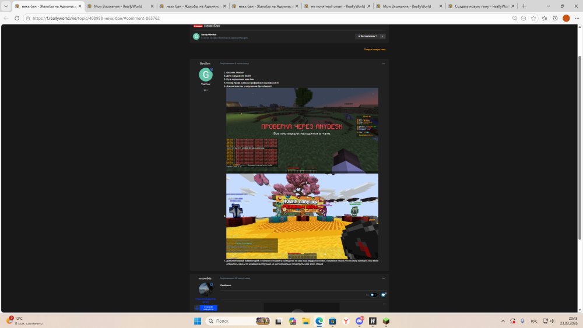Open Discord from taskbar
Image resolution: width=583 pixels, height=328 pixels.
360,321
